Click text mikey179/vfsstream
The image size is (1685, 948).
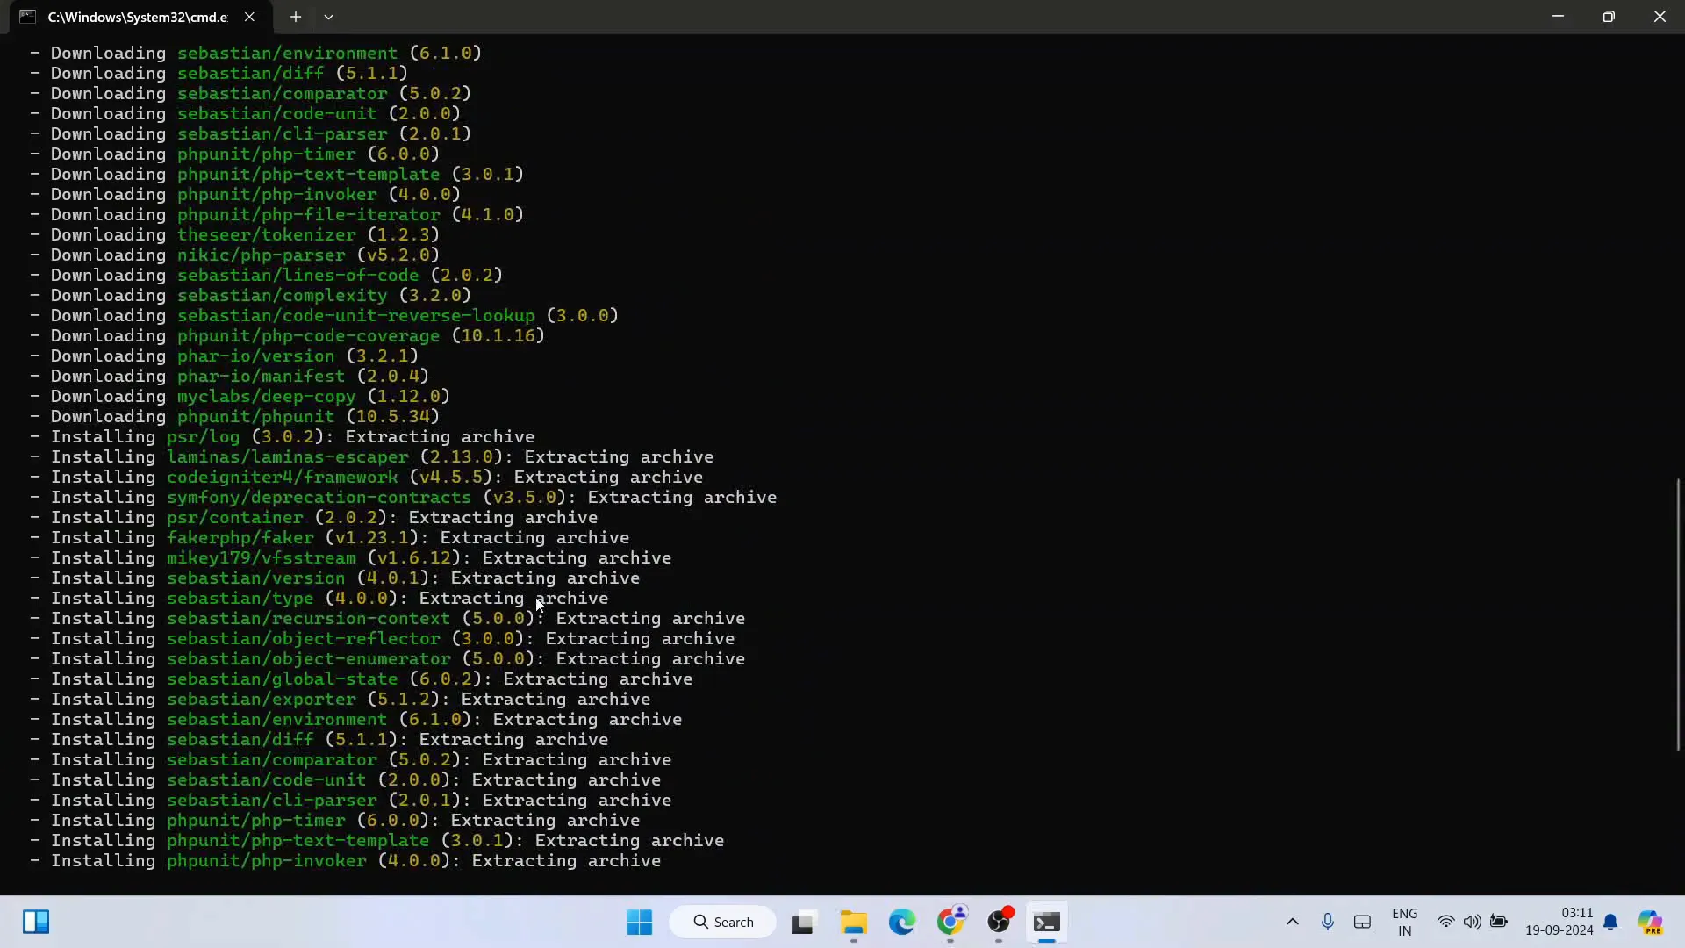(x=262, y=558)
